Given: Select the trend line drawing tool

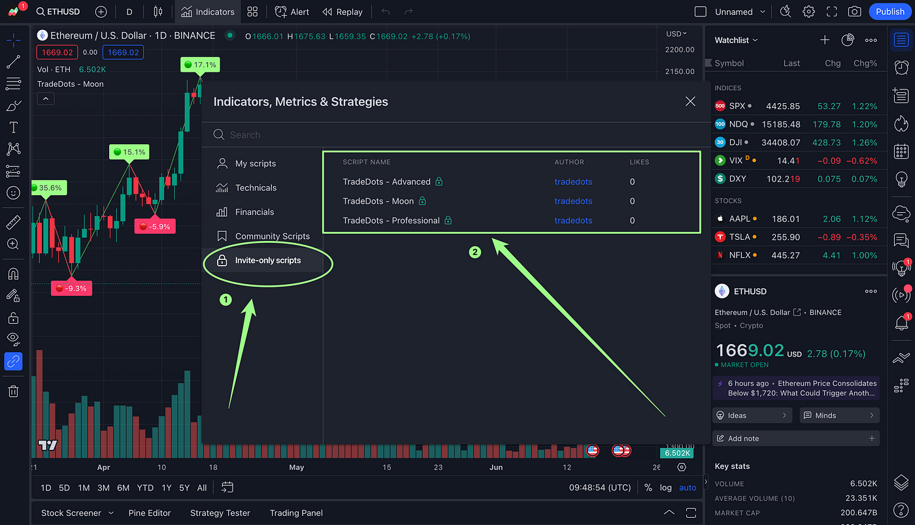Looking at the screenshot, I should tap(13, 62).
